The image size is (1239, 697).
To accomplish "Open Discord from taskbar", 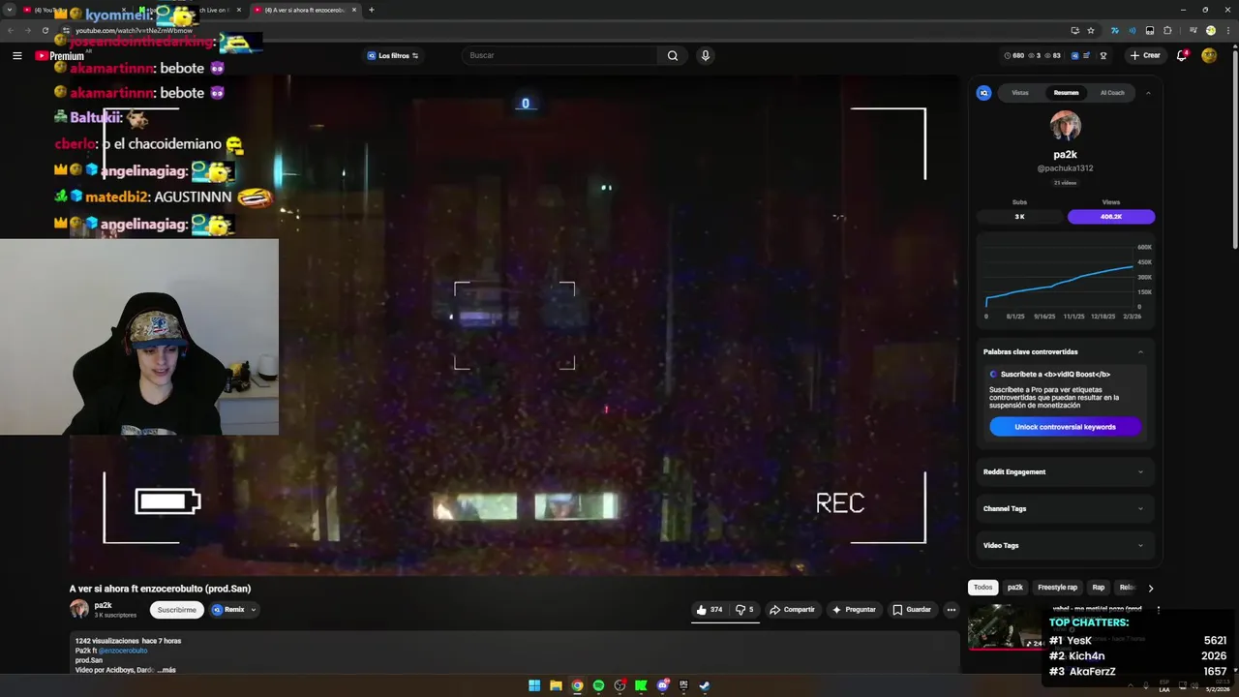I will point(663,685).
